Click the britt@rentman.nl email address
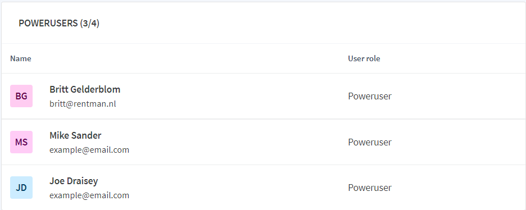 click(83, 104)
